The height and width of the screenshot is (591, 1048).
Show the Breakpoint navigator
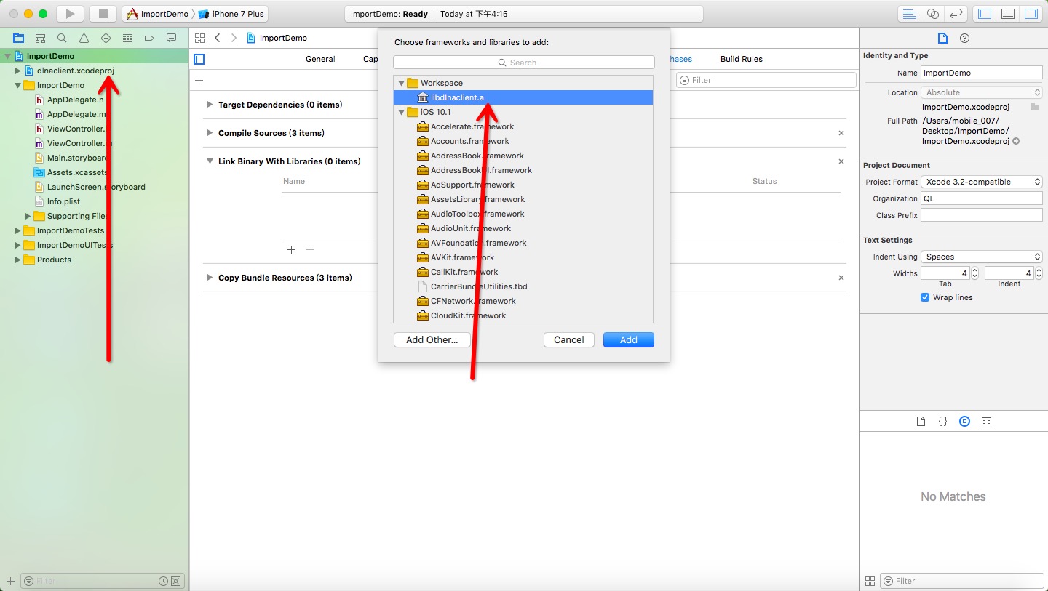[x=150, y=38]
